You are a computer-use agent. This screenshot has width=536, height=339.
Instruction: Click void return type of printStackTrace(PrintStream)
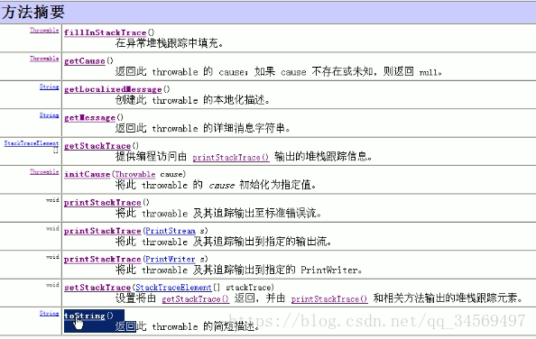coord(52,228)
